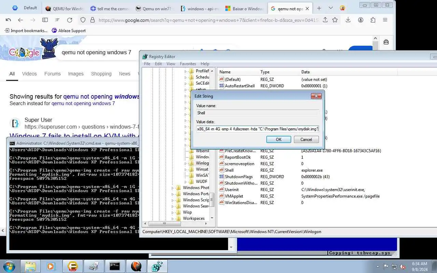This screenshot has width=437, height=273.
Task: Select the Winlogon key in the tree
Action: tap(202, 163)
